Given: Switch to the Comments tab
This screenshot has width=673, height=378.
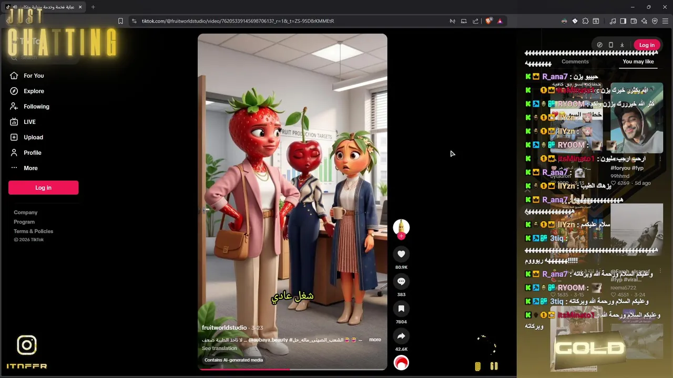Looking at the screenshot, I should click(x=575, y=61).
